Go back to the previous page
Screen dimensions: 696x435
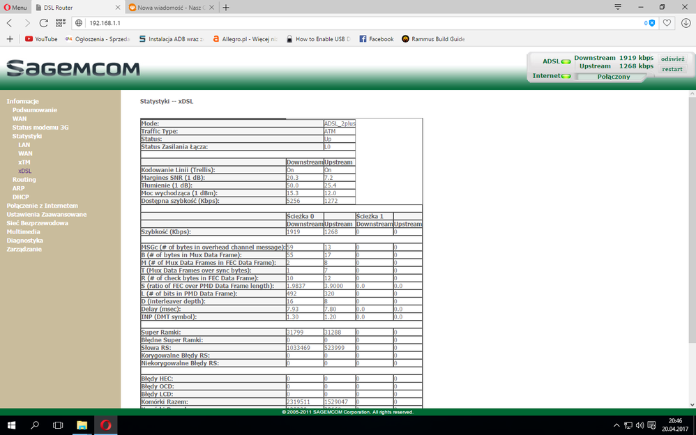click(x=10, y=23)
